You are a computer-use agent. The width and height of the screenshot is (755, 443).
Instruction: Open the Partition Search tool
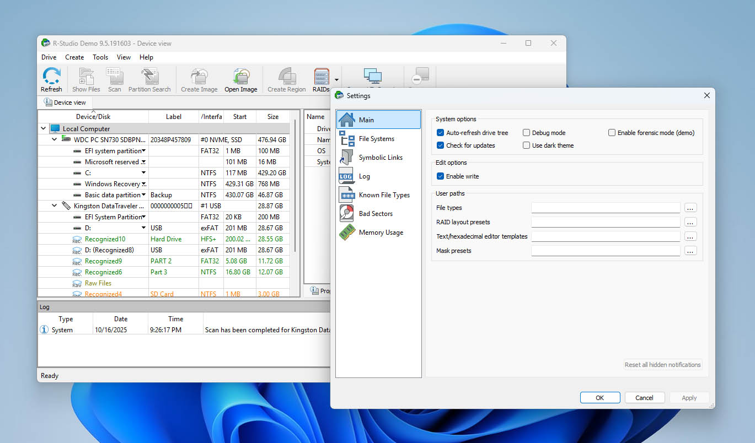tap(149, 79)
